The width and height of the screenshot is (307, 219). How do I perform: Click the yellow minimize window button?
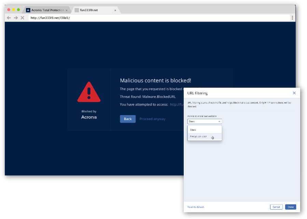[14, 10]
